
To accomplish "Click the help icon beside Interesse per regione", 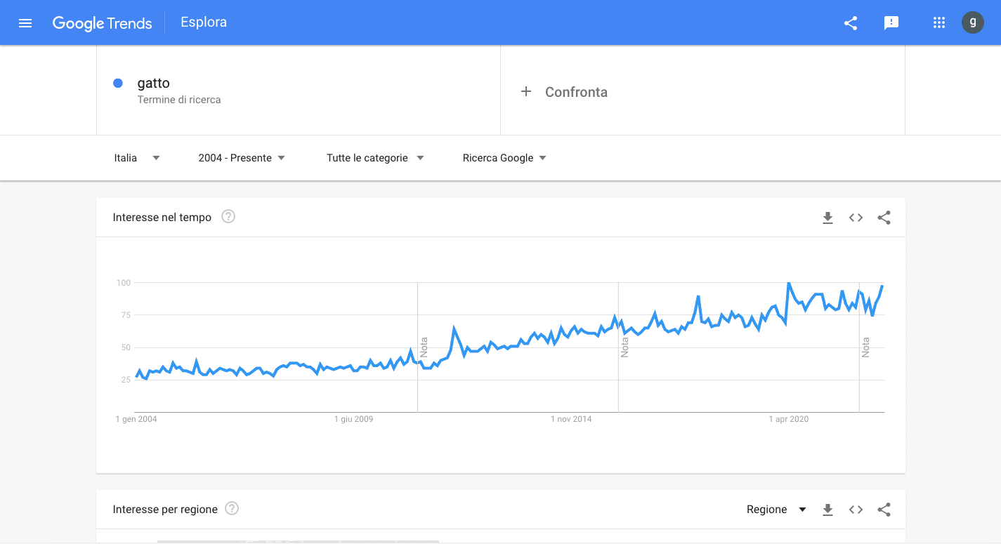I will coord(232,509).
